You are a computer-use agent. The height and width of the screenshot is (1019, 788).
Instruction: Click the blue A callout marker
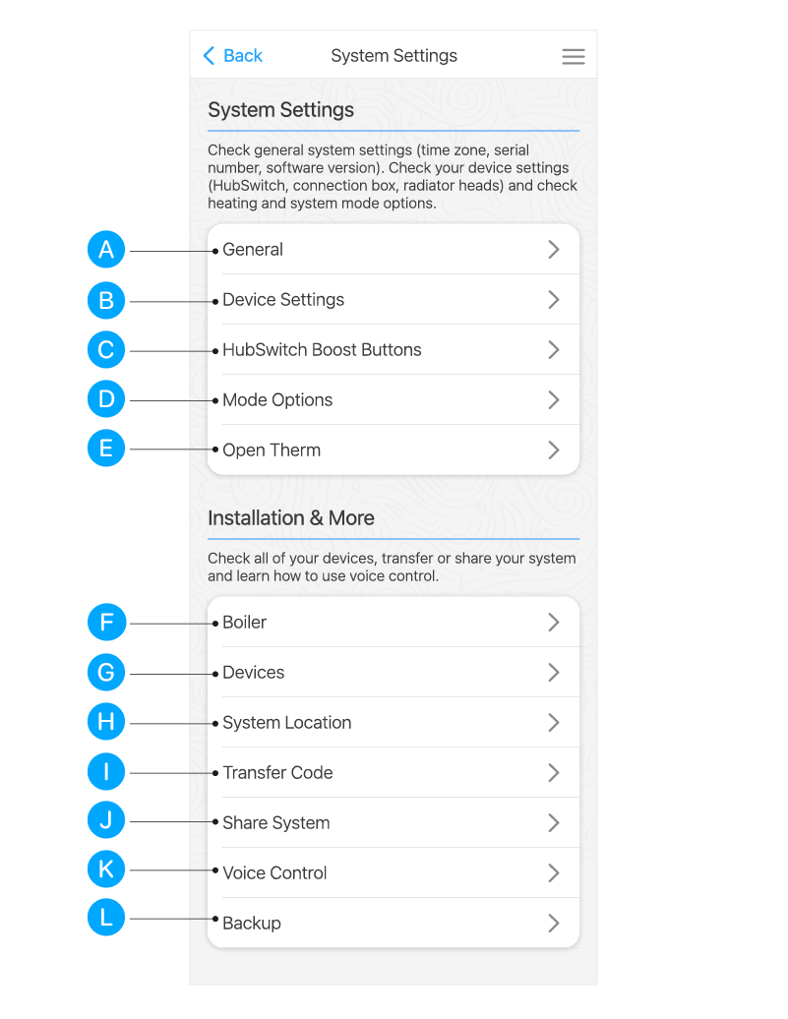(x=106, y=250)
